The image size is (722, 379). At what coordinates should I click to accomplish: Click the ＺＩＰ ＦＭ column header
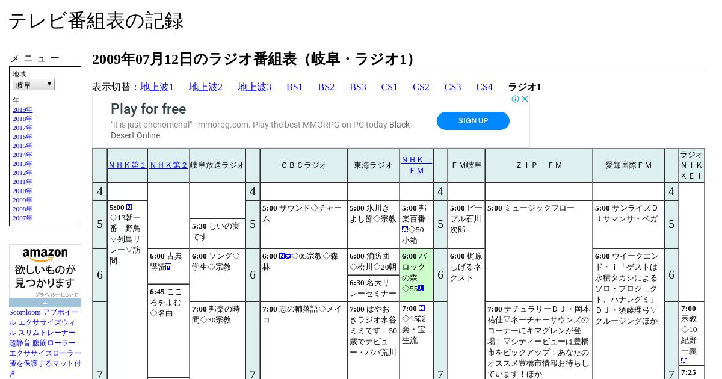coord(538,165)
